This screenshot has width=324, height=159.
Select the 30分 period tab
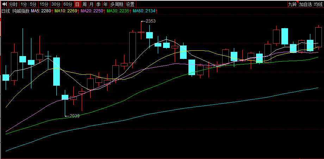pyautogui.click(x=56, y=4)
